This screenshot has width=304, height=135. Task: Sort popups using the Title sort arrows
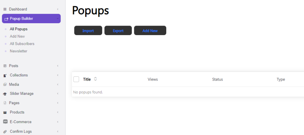95,79
